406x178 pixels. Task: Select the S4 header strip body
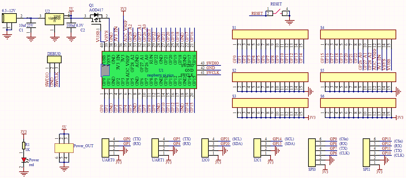point(358,34)
